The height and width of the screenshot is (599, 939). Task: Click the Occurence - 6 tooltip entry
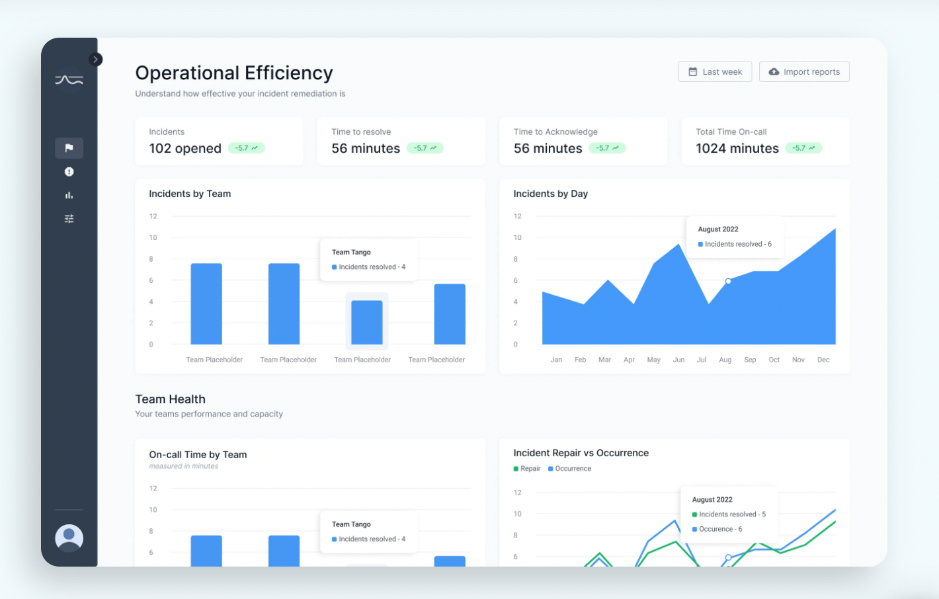click(x=717, y=529)
